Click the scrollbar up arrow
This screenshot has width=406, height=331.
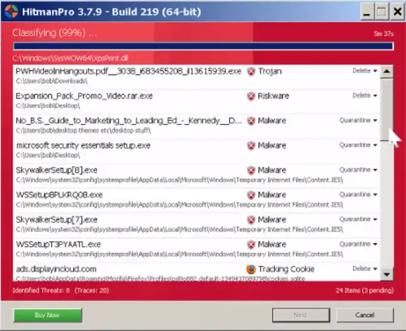[387, 71]
